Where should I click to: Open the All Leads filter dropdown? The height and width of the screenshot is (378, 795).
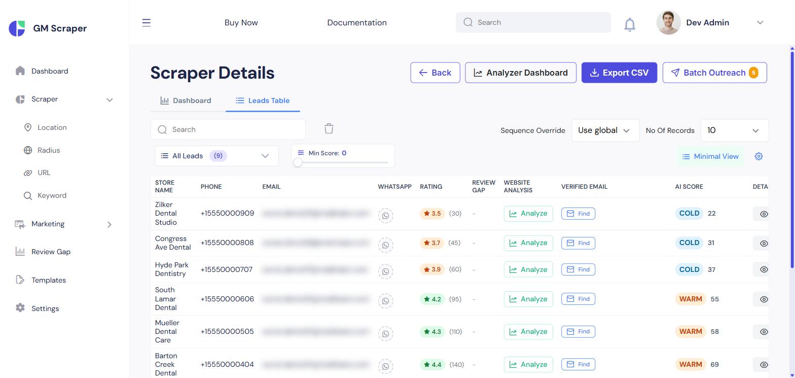[216, 156]
